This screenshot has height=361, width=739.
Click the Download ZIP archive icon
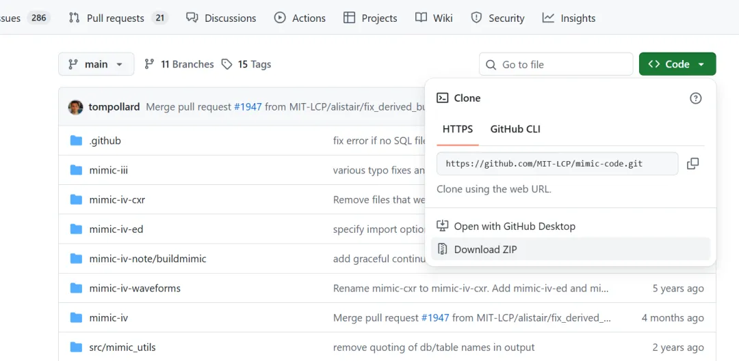(x=443, y=249)
